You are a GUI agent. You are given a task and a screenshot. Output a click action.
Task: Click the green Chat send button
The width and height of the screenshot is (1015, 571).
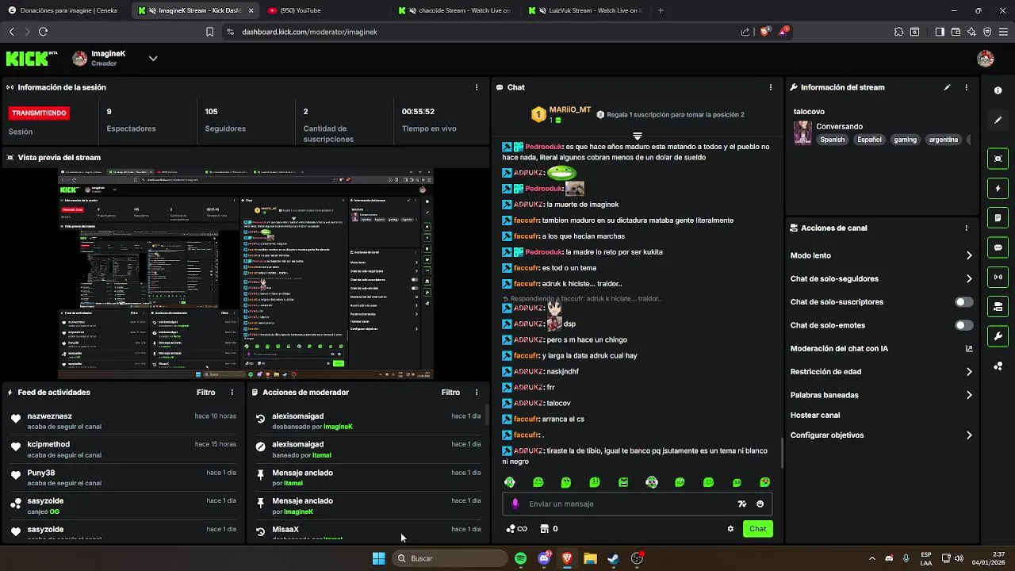[x=758, y=529]
